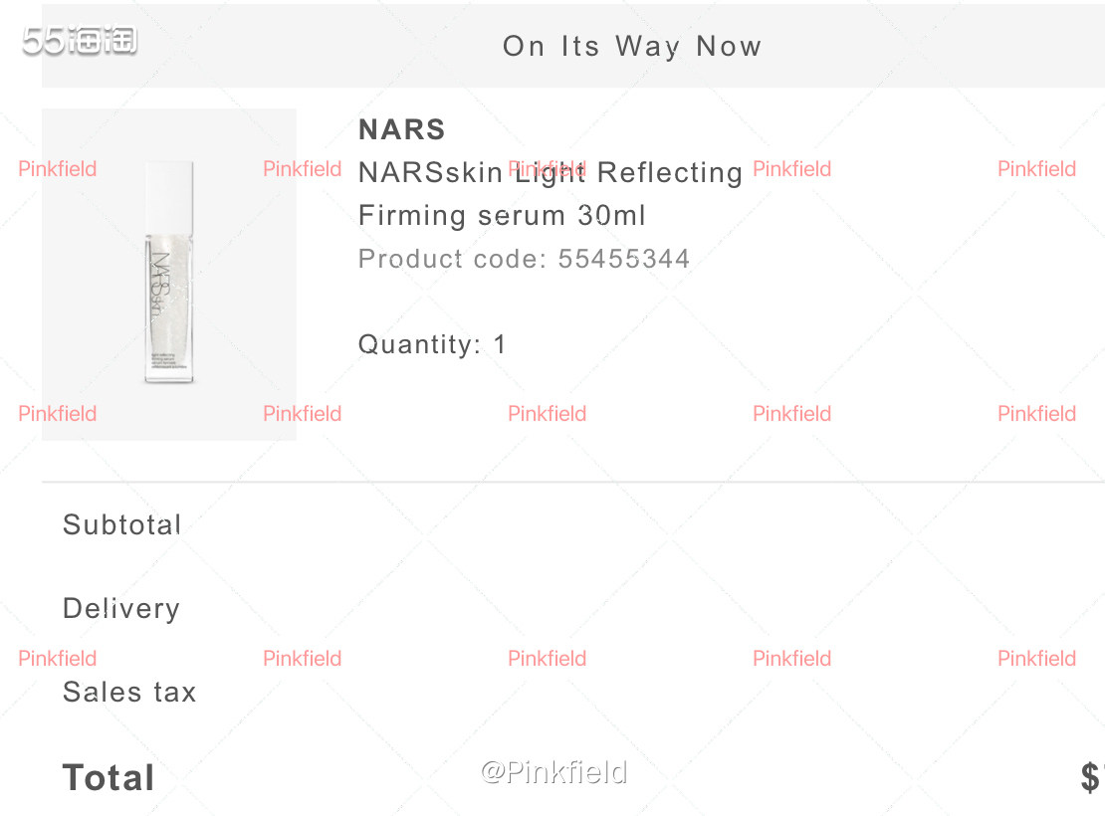Select the Product code 55455344 text

click(524, 259)
